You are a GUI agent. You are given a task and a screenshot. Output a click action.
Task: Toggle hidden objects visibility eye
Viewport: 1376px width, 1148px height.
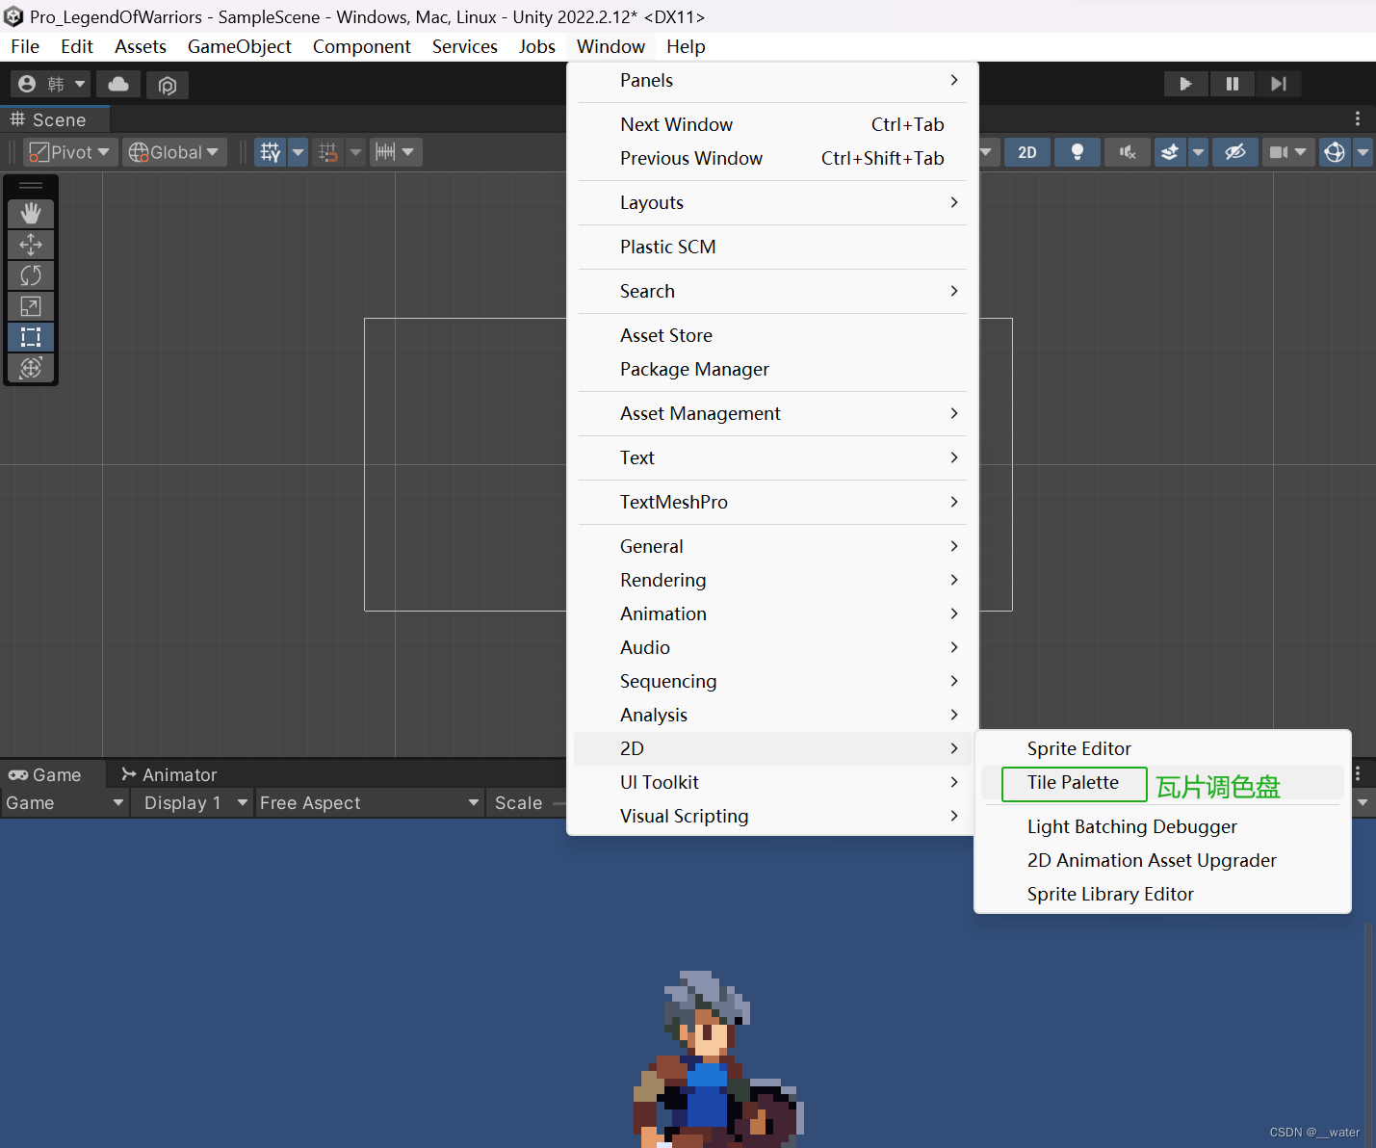[x=1235, y=152]
